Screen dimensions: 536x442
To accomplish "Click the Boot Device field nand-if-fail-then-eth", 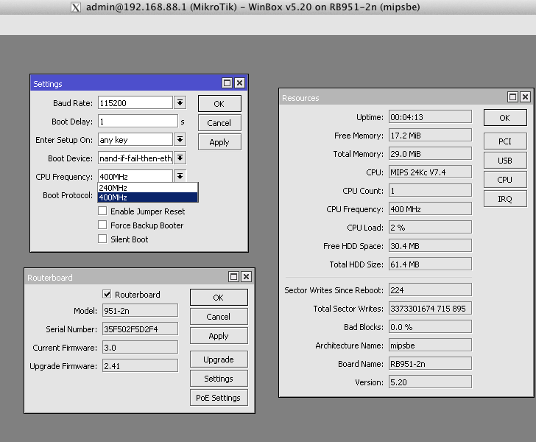I will 135,158.
